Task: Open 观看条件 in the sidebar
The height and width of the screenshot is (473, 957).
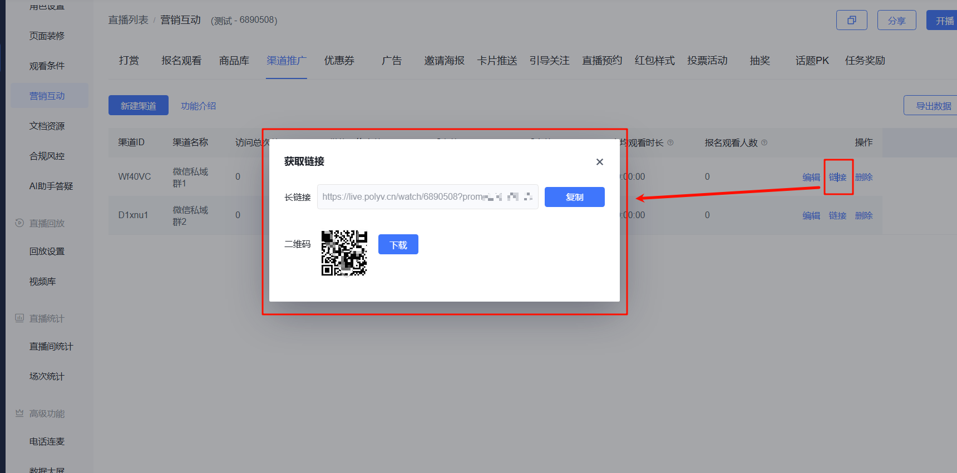Action: [x=47, y=66]
